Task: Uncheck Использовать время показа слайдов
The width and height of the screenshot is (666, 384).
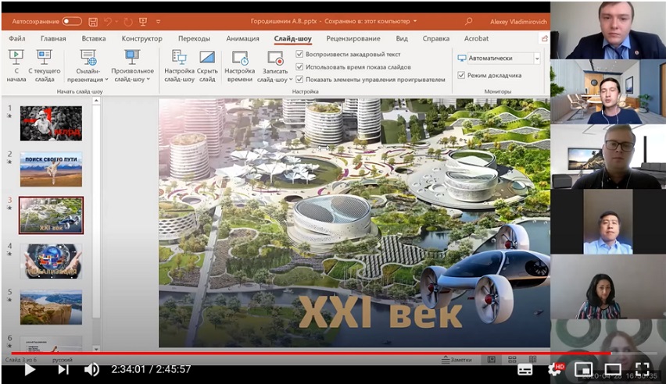Action: 300,67
